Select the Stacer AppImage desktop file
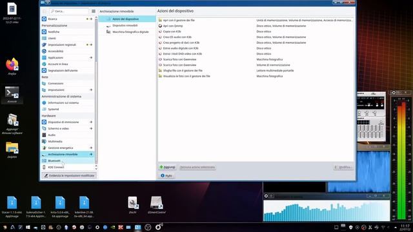Viewport: 413px width, 232px height. [x=12, y=207]
